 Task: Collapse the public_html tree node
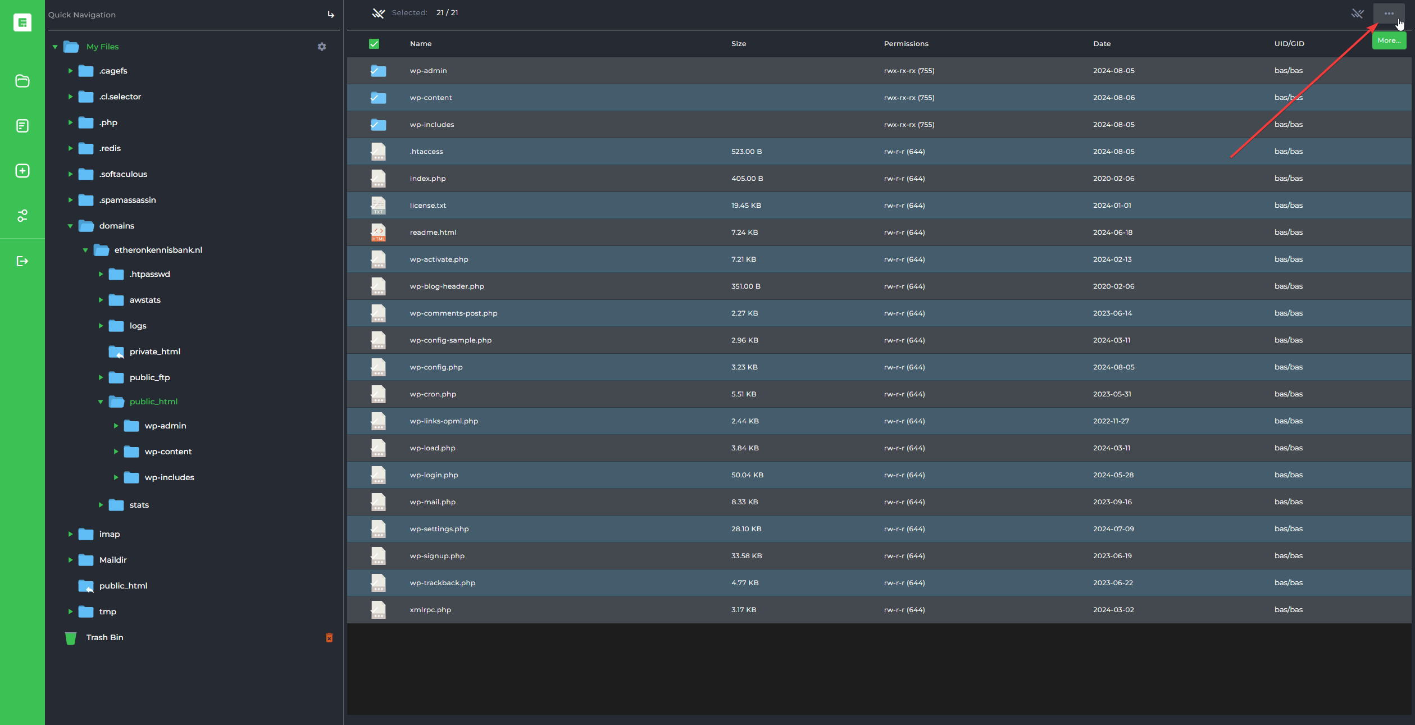(x=101, y=402)
